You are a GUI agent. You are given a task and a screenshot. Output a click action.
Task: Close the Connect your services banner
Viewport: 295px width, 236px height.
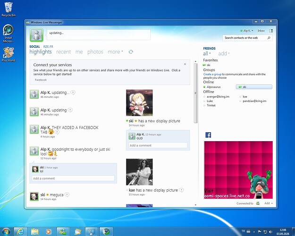(x=185, y=64)
